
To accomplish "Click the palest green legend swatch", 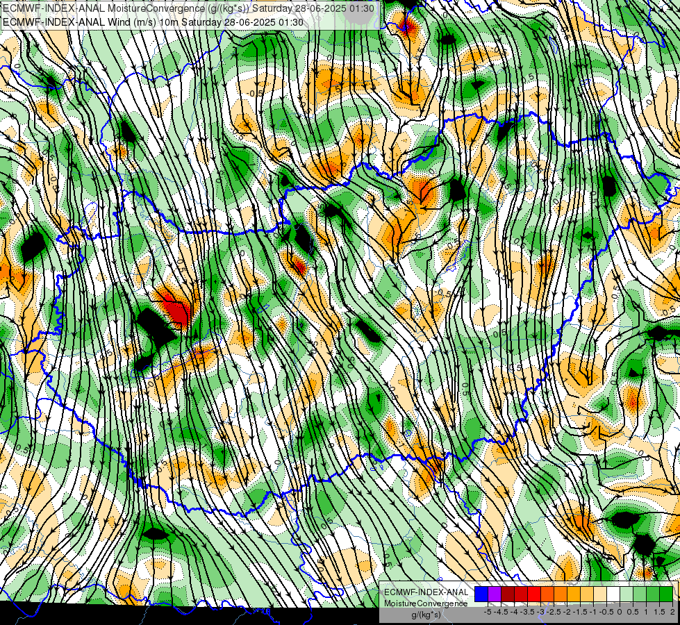I will pyautogui.click(x=627, y=594).
